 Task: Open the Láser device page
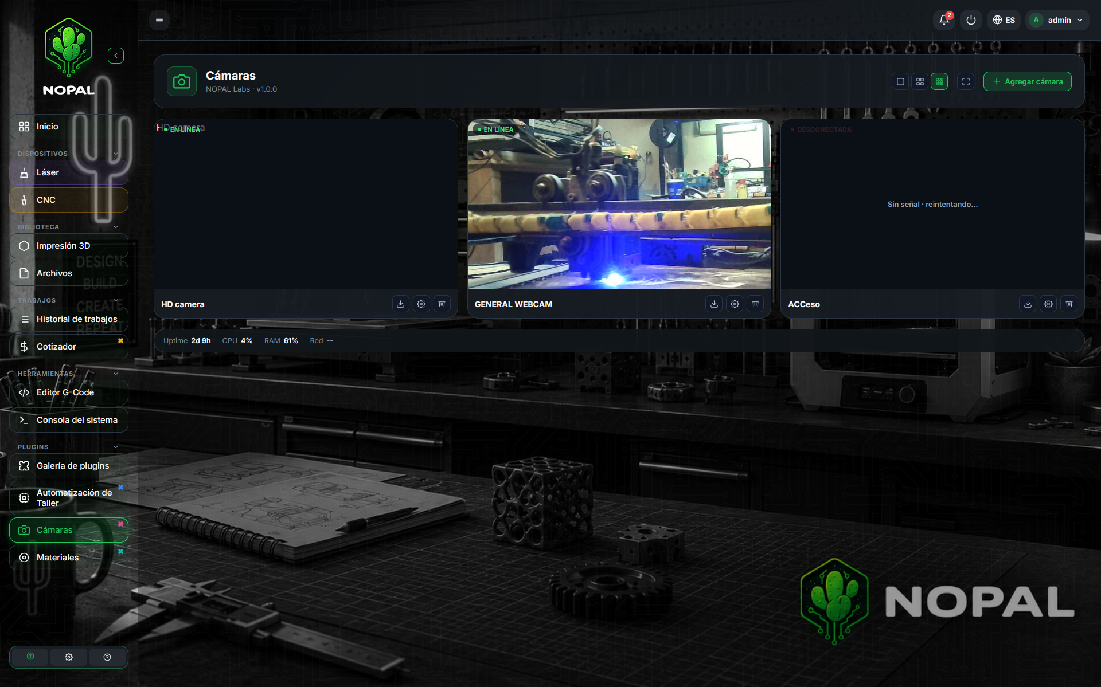(x=69, y=172)
